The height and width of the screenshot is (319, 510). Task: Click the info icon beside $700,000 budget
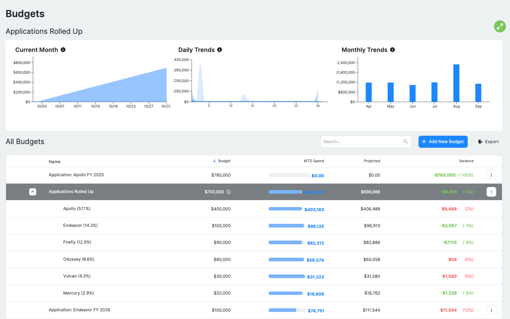point(229,192)
